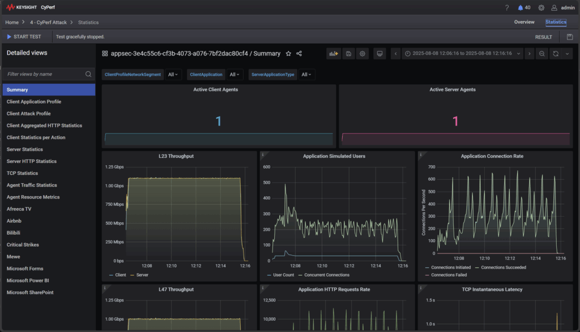Viewport: 580px width, 332px height.
Task: Open the Active Client Agents panel title menu
Action: coord(216,90)
